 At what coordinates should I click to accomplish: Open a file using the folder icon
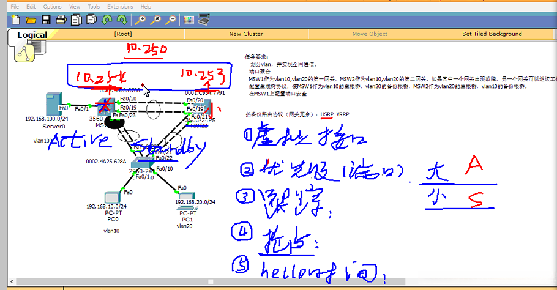tap(31, 20)
